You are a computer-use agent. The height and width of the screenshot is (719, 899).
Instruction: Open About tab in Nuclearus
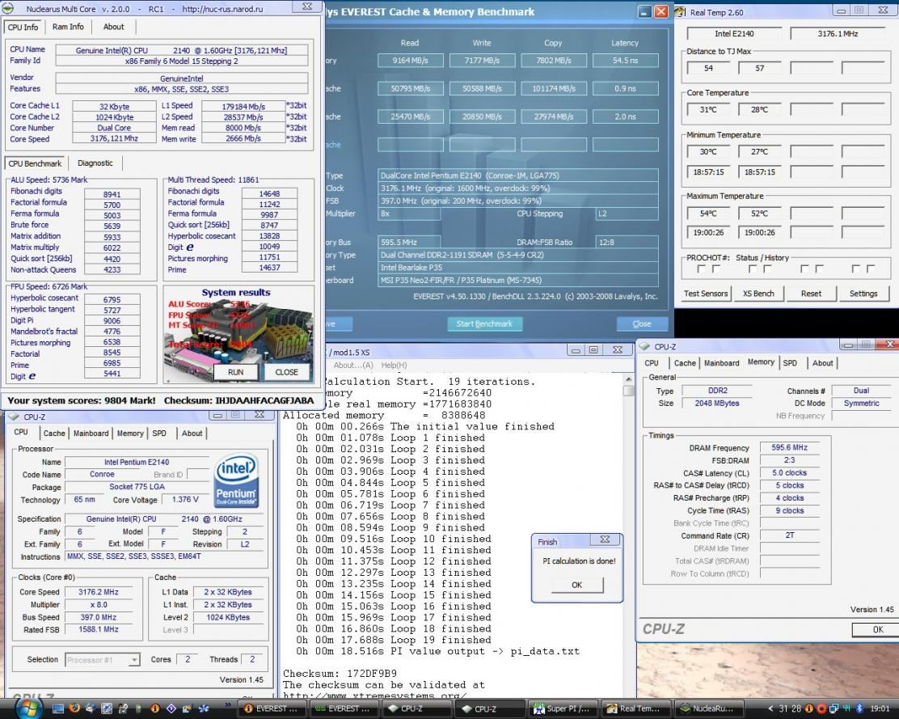pos(113,27)
